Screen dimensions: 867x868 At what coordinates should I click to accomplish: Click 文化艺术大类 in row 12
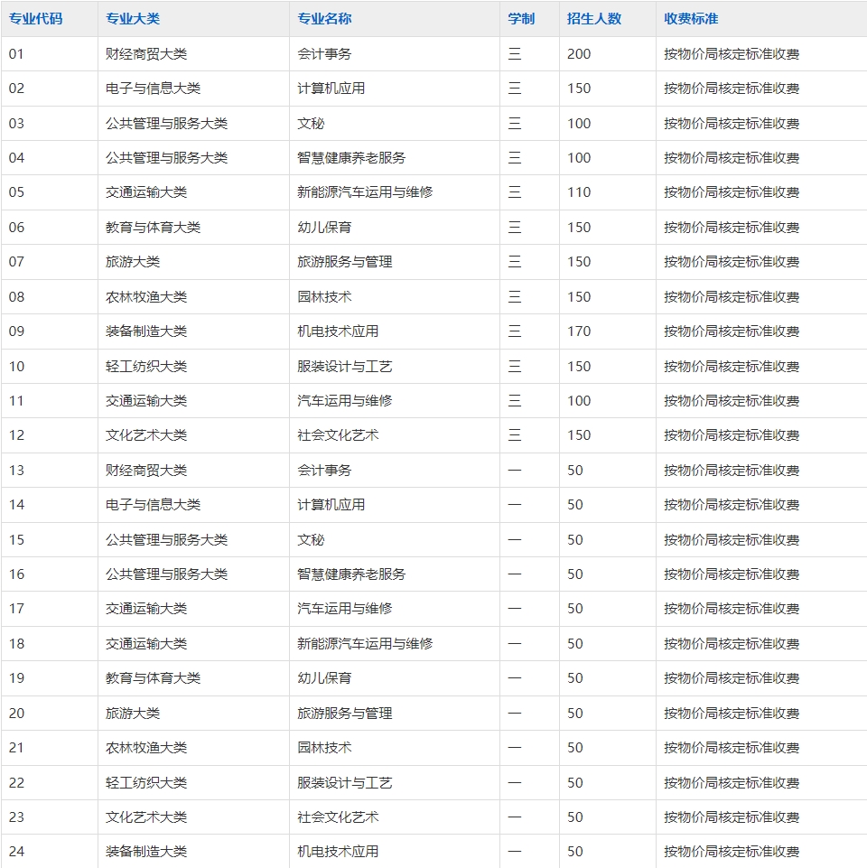click(x=146, y=435)
